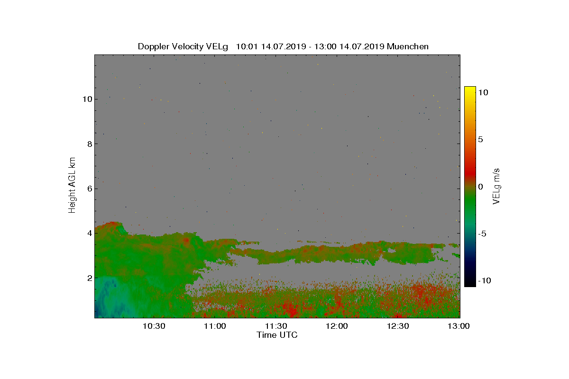Click the "Muenchen" station name in title
Viewport: 569px width, 379px height.
point(408,46)
